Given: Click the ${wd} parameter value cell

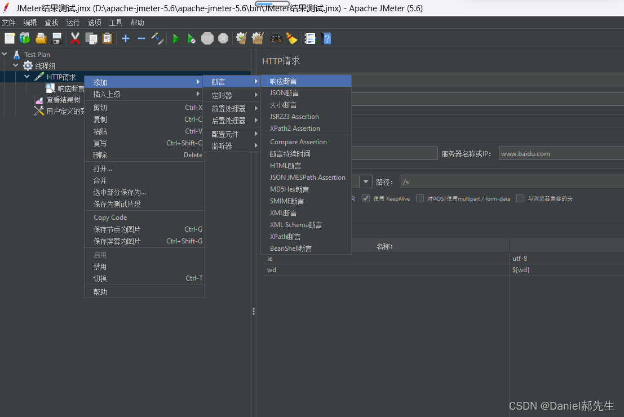Looking at the screenshot, I should (x=567, y=270).
